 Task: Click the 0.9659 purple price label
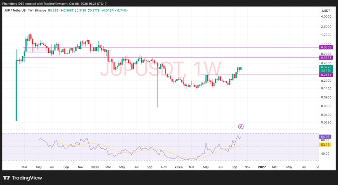pos(326,47)
